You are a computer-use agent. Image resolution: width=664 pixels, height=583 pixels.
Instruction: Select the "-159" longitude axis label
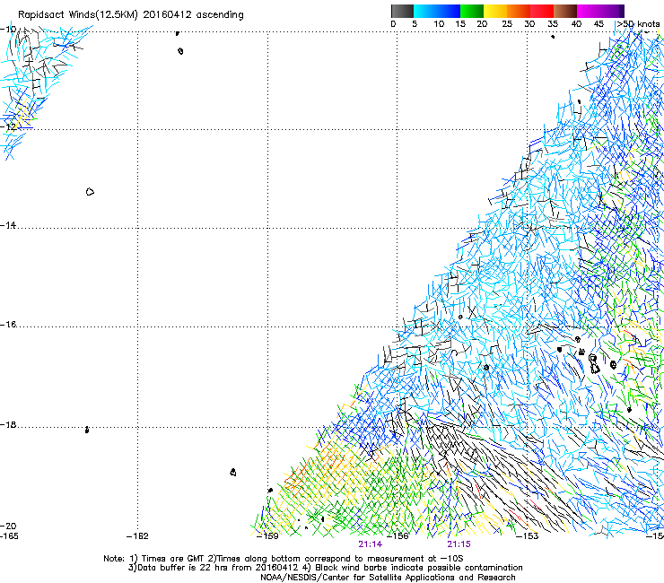[267, 536]
